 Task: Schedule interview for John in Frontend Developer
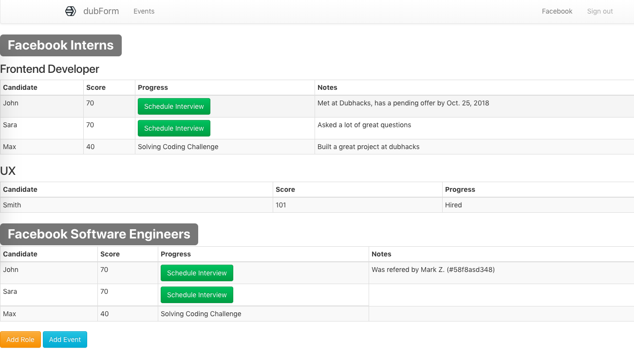tap(174, 106)
